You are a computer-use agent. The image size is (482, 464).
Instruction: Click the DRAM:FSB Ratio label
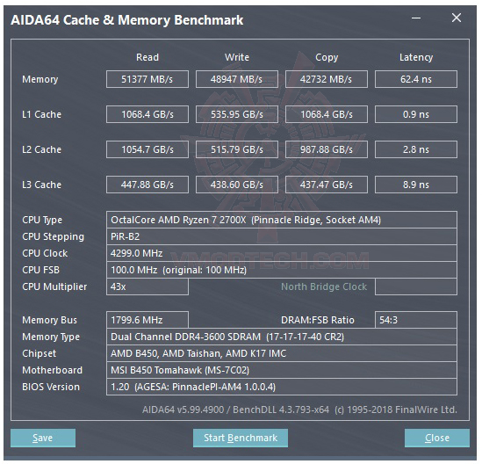pos(318,320)
